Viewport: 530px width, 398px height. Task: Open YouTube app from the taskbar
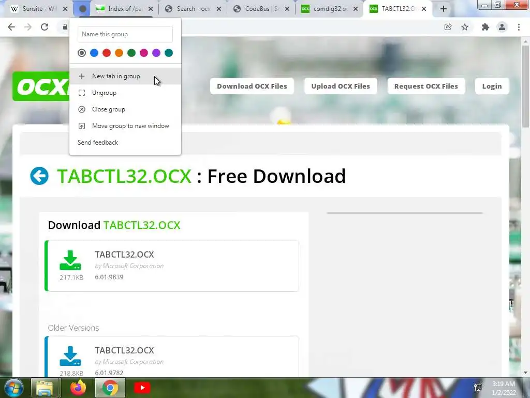(x=142, y=388)
